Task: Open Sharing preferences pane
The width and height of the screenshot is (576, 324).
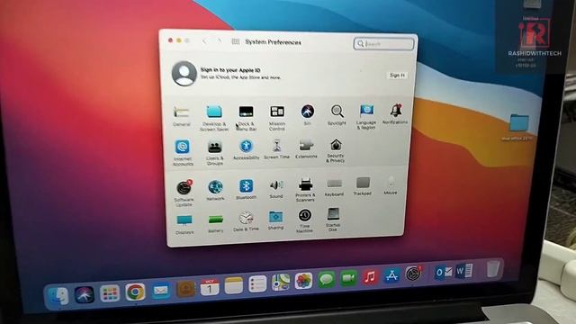Action: point(275,217)
